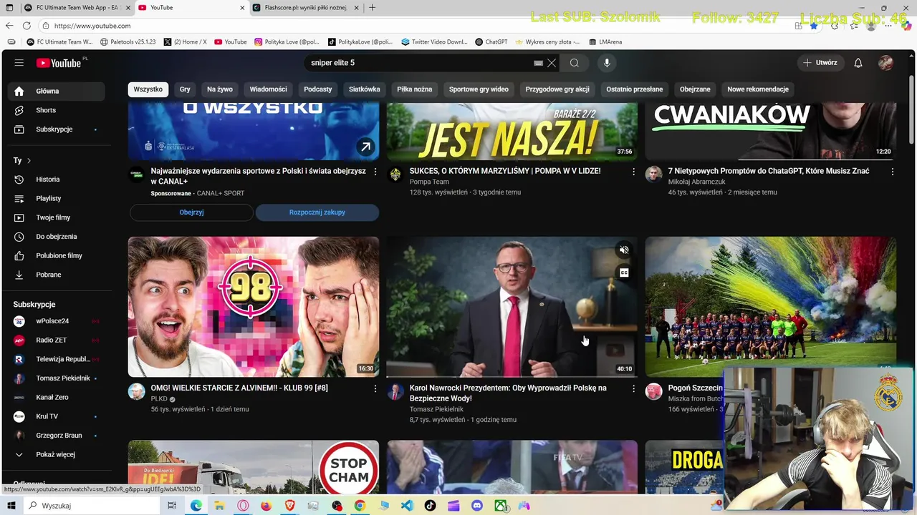Select the Na żywo filter chip
The image size is (917, 515).
pyautogui.click(x=220, y=89)
